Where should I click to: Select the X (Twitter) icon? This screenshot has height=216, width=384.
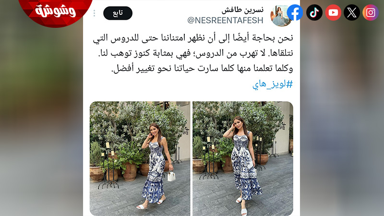[x=352, y=12]
